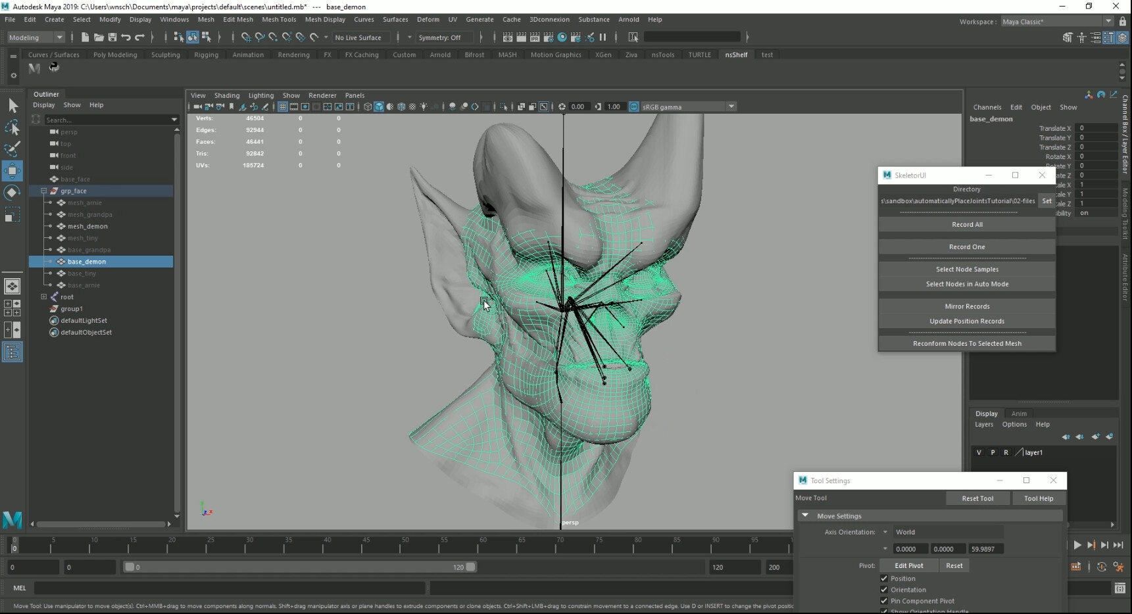Click Reset Tool in Tool Settings
This screenshot has height=614, width=1132.
pos(978,498)
